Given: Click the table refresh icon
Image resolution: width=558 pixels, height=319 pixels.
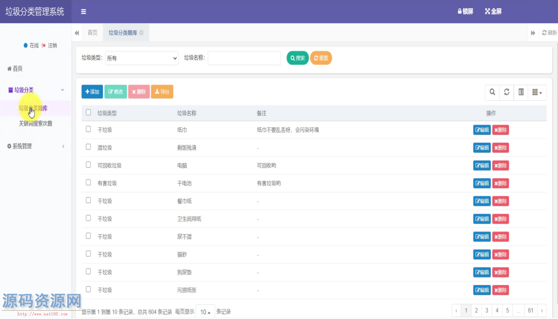Looking at the screenshot, I should point(507,92).
